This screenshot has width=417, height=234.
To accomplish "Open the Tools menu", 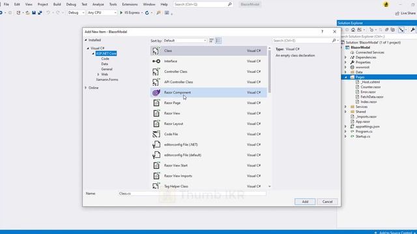I will [x=113, y=5].
